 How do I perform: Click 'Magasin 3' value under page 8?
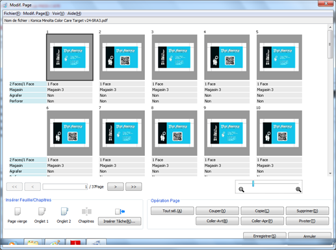(x=174, y=166)
